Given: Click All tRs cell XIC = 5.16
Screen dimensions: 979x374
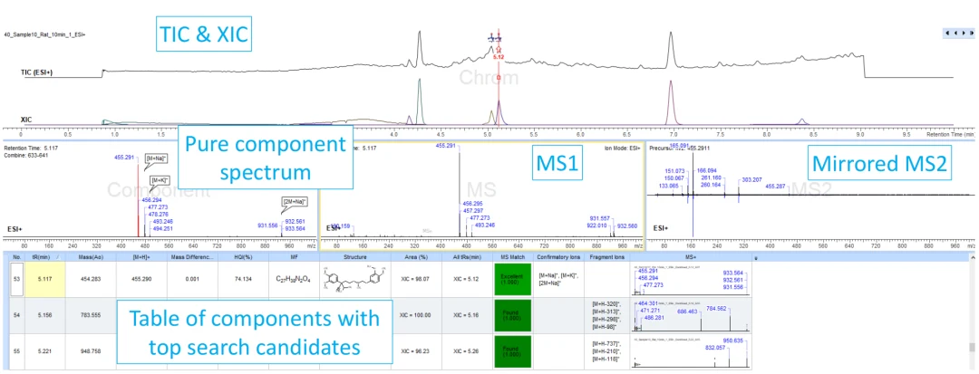Looking at the screenshot, I should 467,315.
